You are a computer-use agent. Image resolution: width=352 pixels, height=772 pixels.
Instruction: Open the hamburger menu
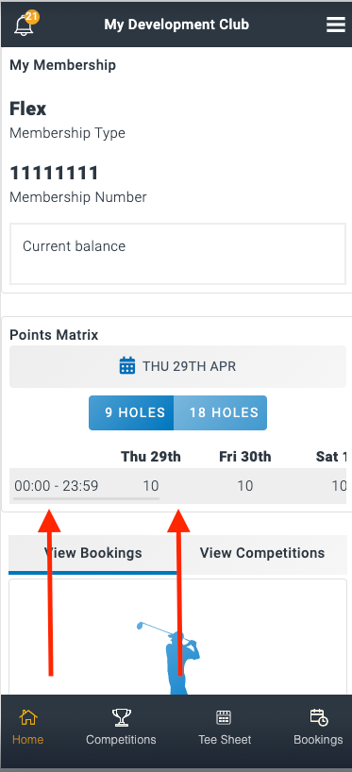pos(336,25)
